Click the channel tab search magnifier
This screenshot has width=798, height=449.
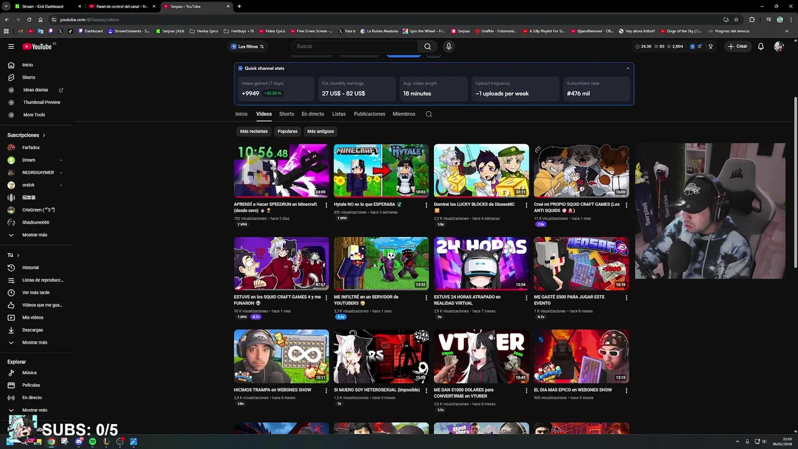tap(428, 114)
